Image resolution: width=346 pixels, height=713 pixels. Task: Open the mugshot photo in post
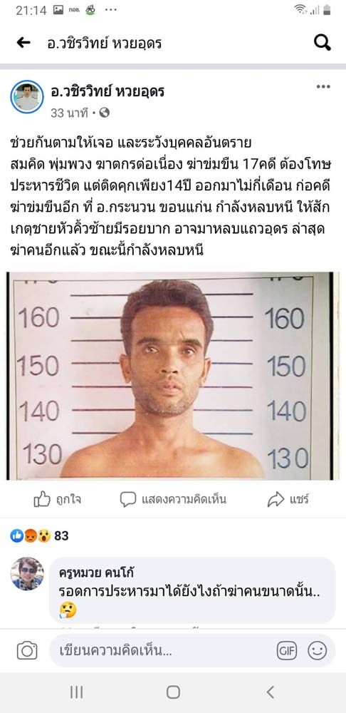[173, 376]
